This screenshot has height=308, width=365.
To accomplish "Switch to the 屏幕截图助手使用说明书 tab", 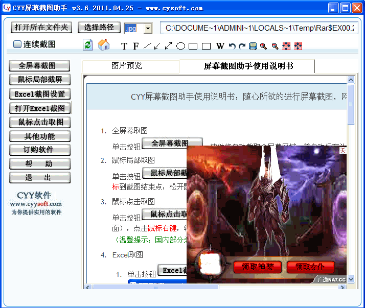I will tap(248, 66).
